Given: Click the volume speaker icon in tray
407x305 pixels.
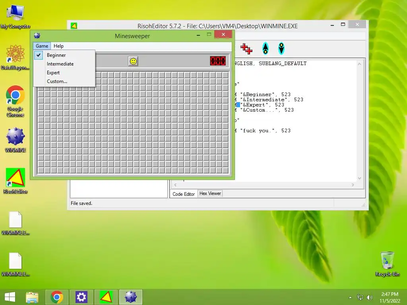Looking at the screenshot, I should coord(369,297).
